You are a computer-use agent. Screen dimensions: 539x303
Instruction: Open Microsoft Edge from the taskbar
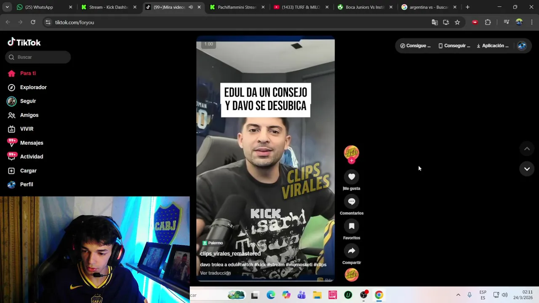click(271, 295)
